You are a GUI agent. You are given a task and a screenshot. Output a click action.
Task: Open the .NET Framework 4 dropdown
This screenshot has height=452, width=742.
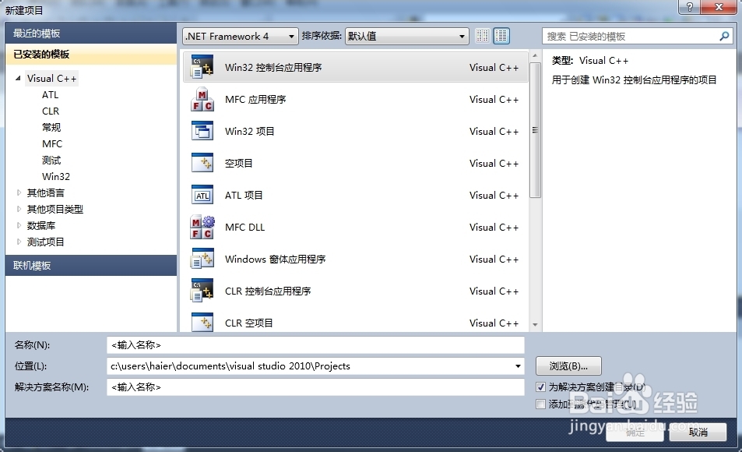[291, 35]
